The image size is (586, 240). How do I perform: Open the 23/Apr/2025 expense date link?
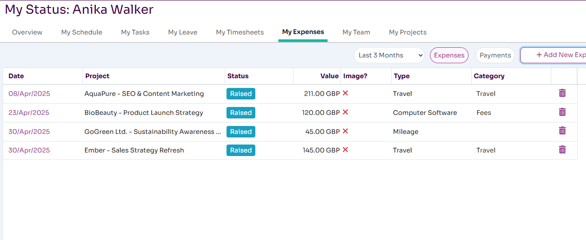[x=29, y=113]
